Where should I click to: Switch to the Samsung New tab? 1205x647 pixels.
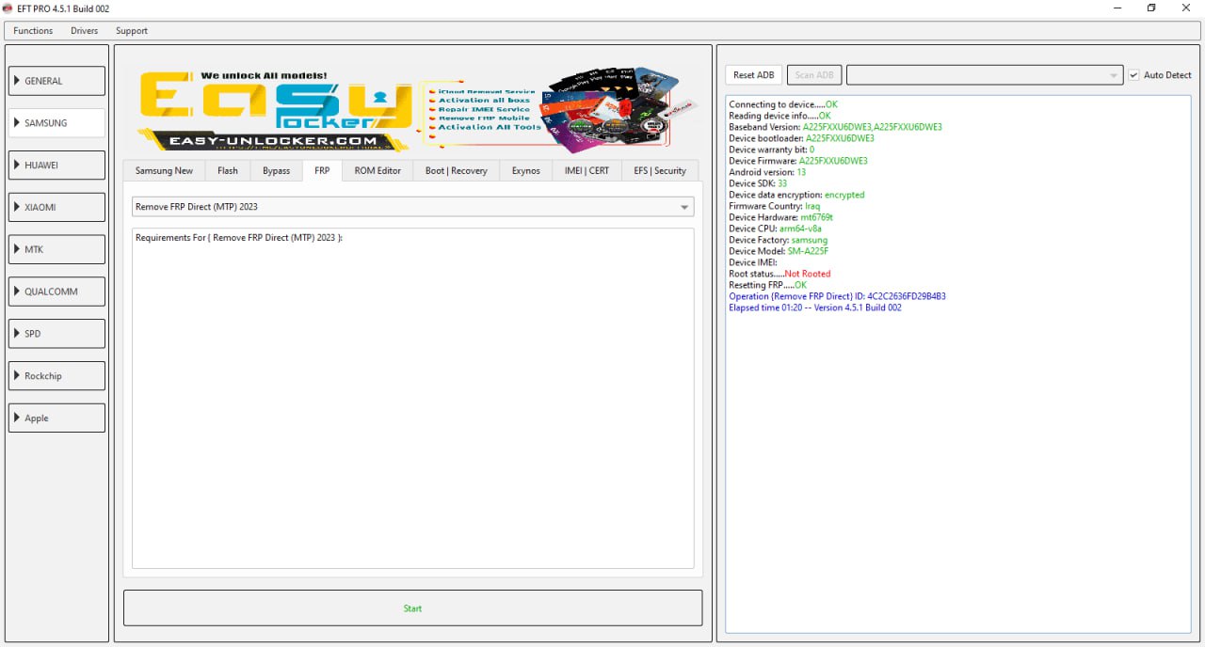tap(164, 171)
